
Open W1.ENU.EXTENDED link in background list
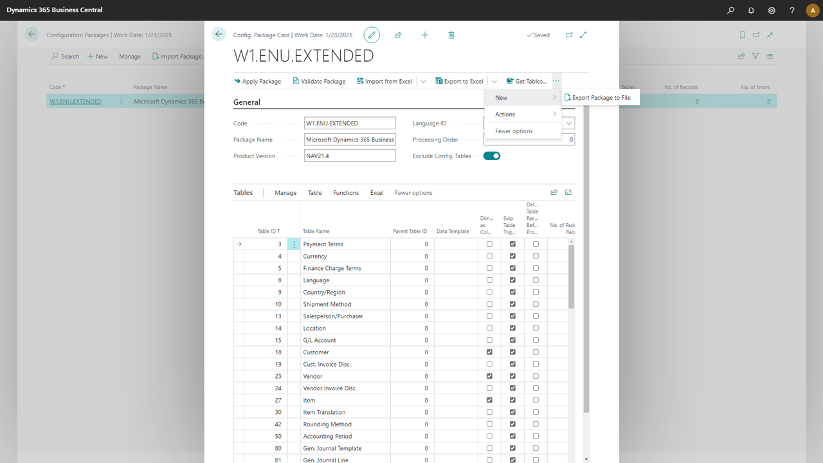[x=75, y=101]
